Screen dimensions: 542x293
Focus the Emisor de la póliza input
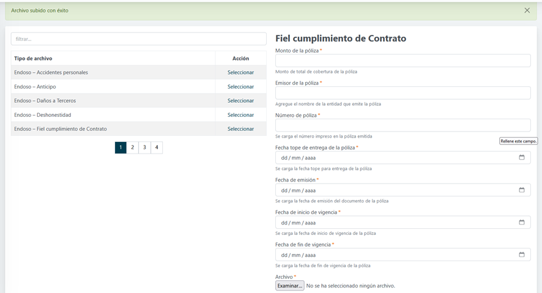(403, 93)
